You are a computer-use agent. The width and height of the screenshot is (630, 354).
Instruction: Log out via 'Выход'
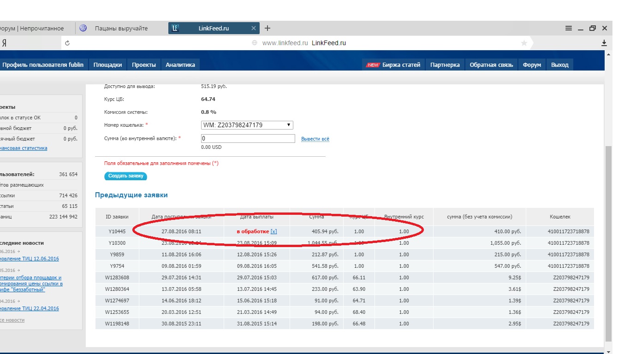pos(560,65)
